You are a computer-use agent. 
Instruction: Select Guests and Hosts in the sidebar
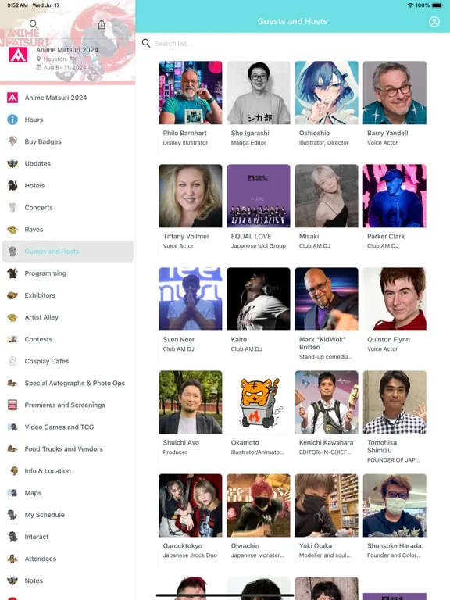tap(67, 252)
